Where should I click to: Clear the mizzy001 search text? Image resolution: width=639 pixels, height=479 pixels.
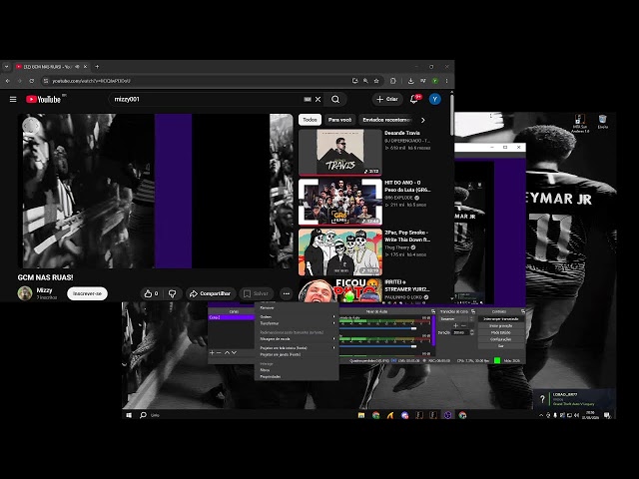coord(318,100)
